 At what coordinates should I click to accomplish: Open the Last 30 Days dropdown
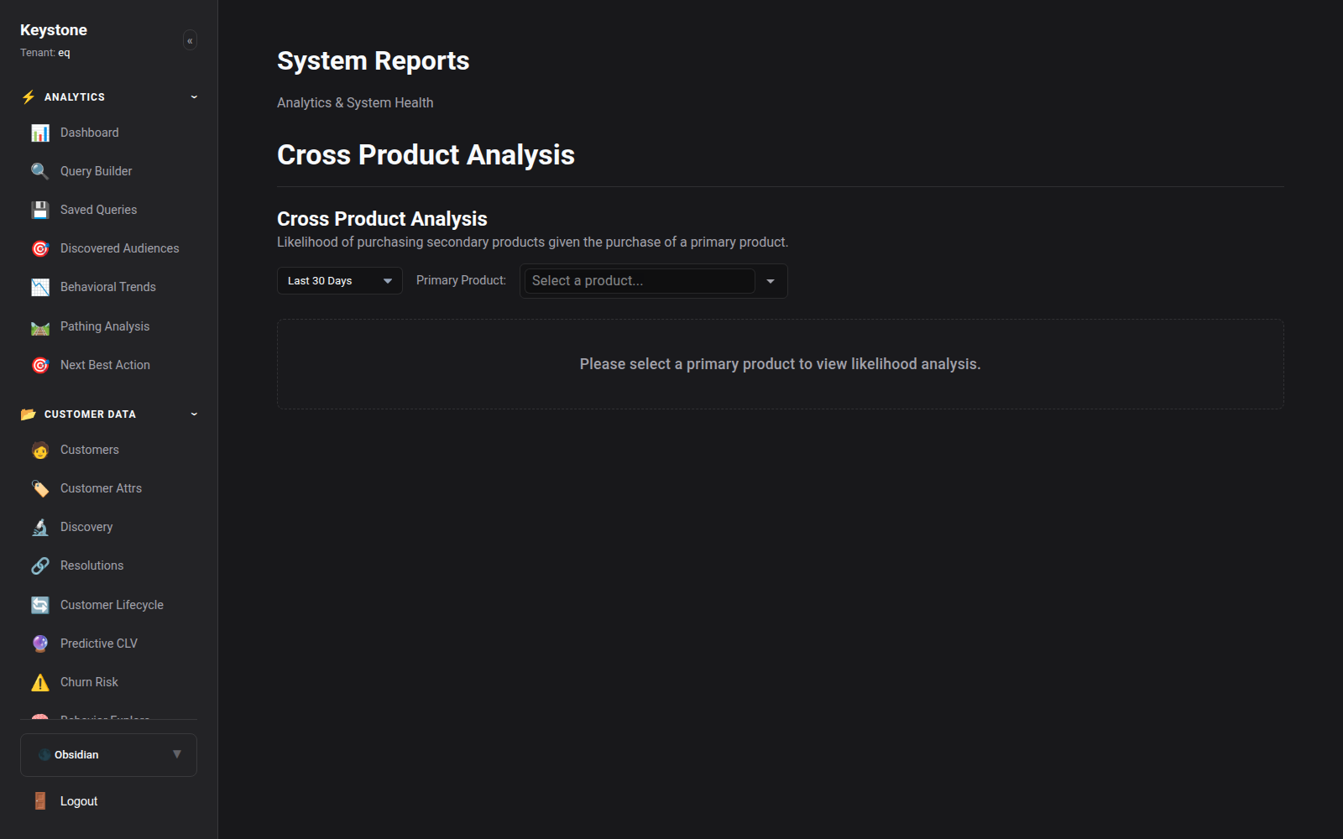click(x=340, y=281)
